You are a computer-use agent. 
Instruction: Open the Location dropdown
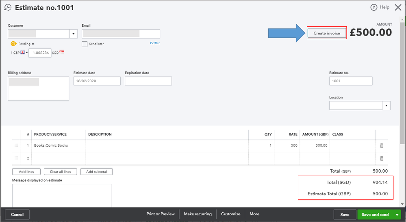386,106
